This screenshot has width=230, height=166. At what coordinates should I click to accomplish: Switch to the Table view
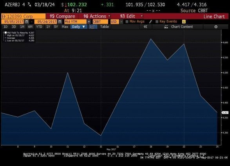[105, 27]
